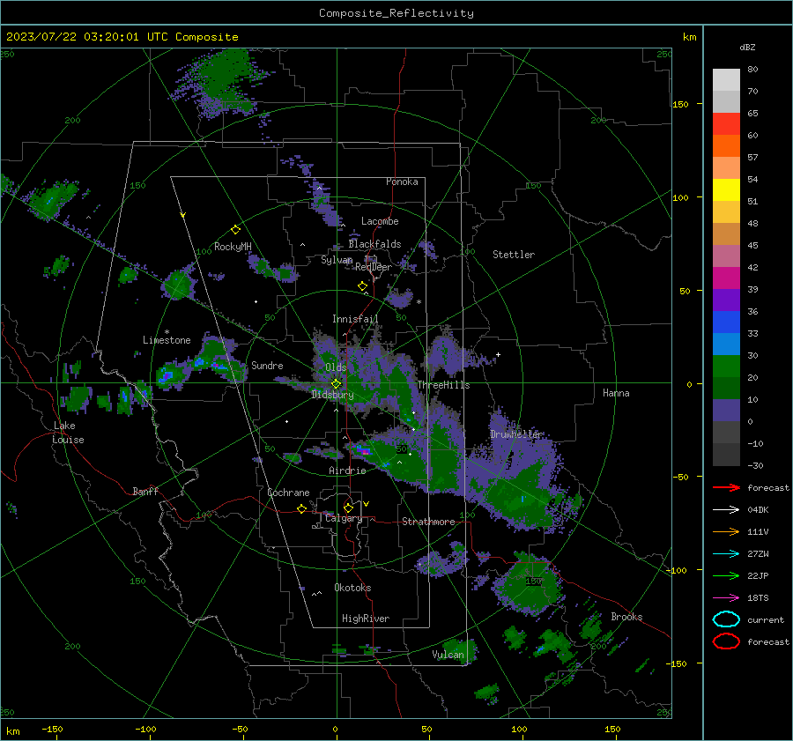Select the white 70-80 dBZ color swatch

click(726, 80)
